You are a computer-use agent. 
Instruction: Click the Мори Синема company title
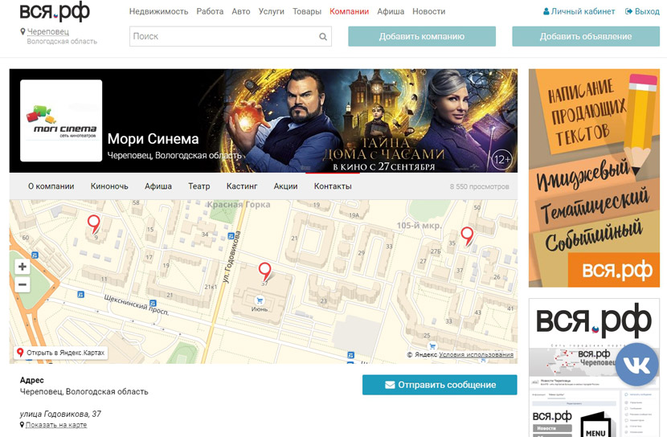click(x=153, y=139)
